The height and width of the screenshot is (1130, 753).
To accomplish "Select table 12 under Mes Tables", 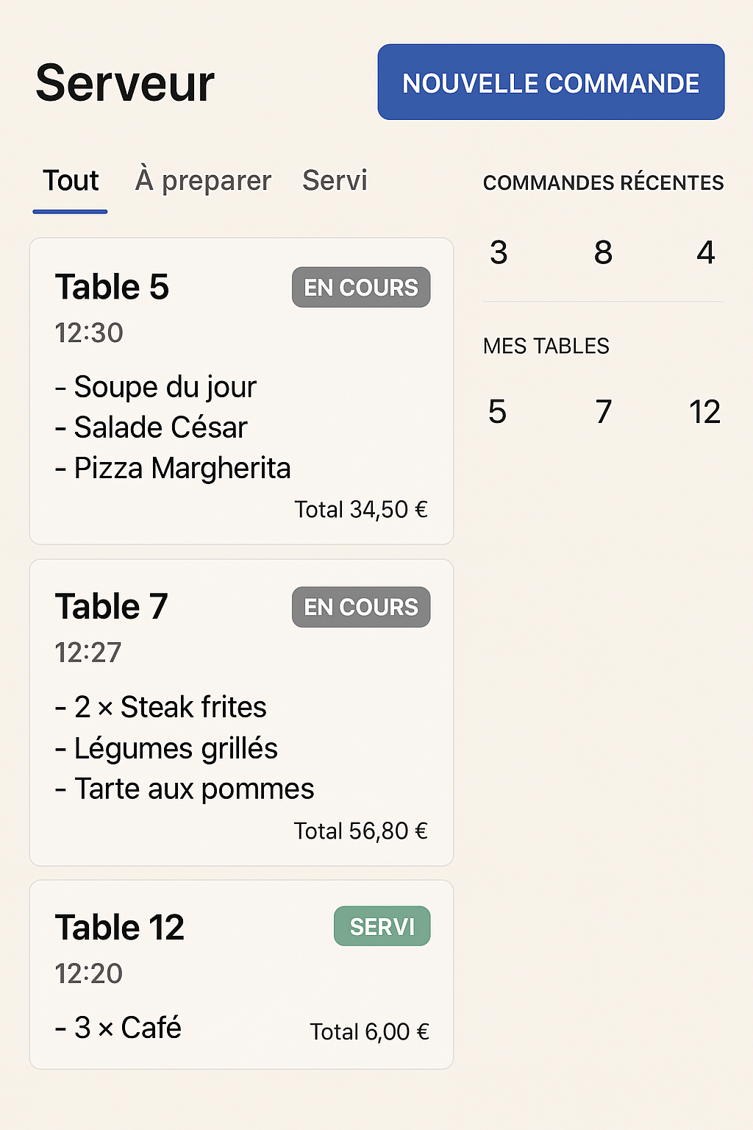I will click(x=704, y=412).
